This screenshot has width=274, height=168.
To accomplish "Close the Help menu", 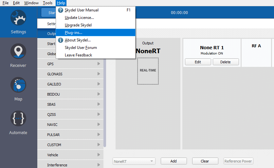I will pos(61,3).
